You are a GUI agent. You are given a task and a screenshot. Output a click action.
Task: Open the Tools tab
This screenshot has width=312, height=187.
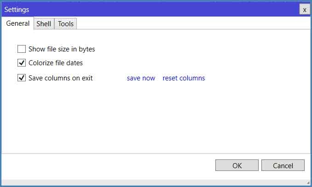[x=66, y=23]
